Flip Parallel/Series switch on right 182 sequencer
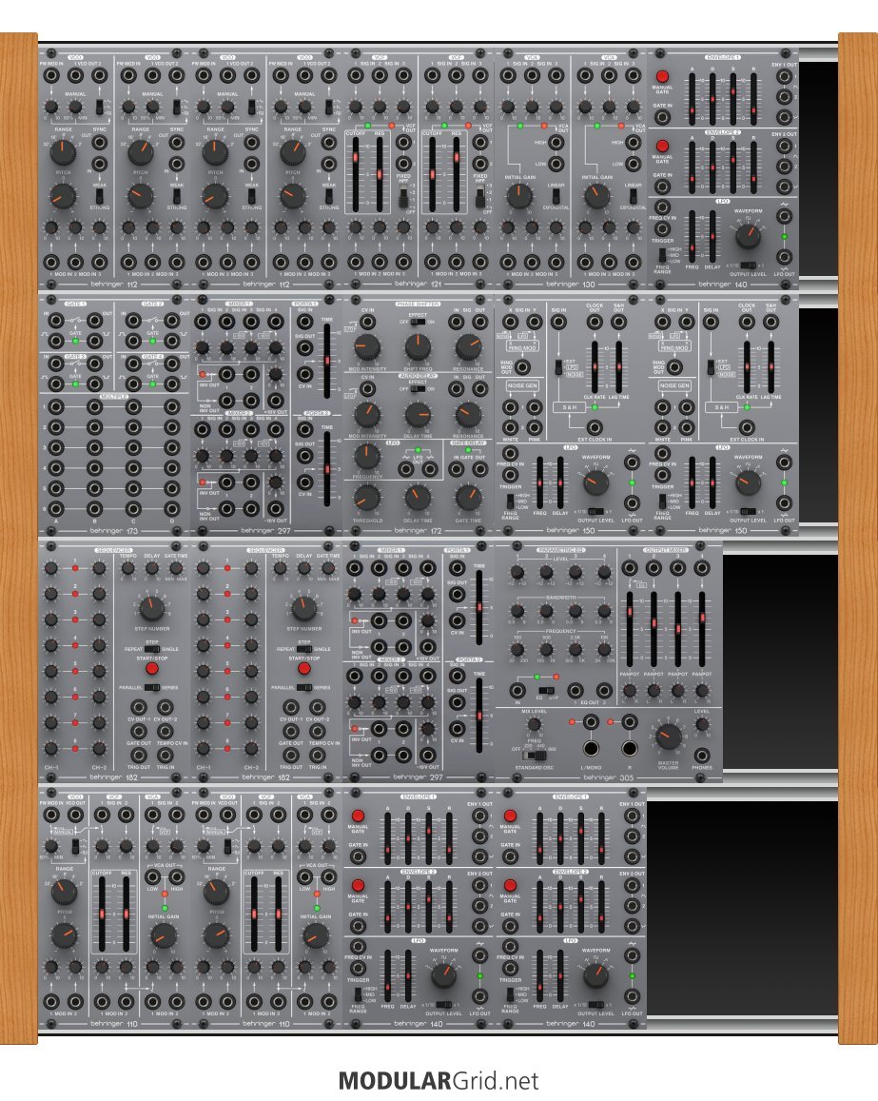 (x=303, y=687)
